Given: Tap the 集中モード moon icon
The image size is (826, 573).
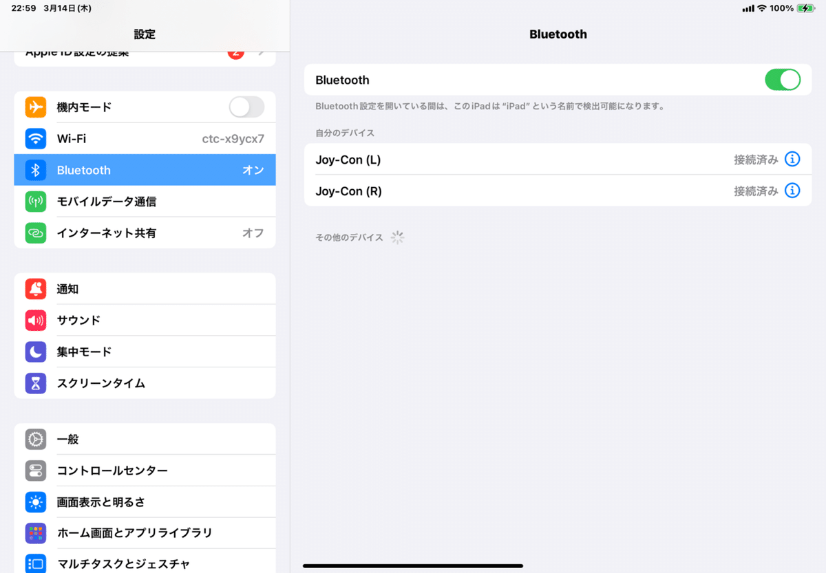Looking at the screenshot, I should [x=36, y=352].
